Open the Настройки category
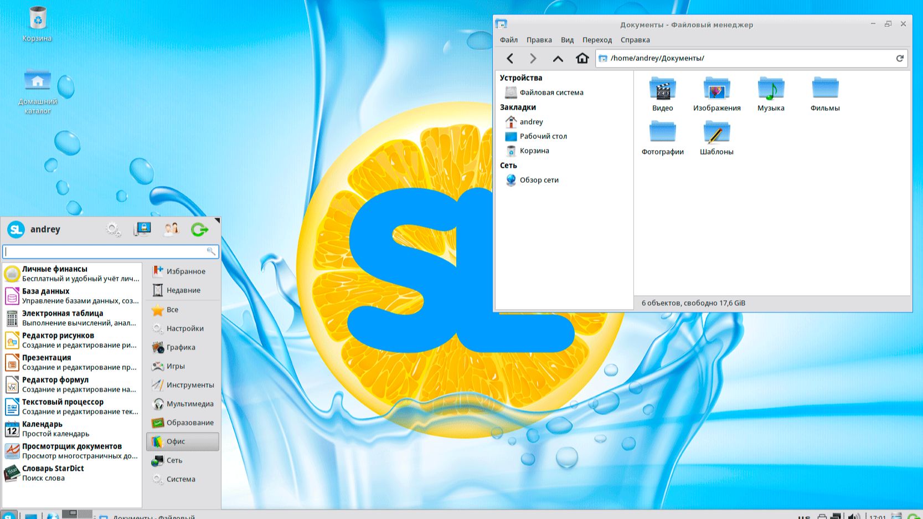The height and width of the screenshot is (519, 923). coord(183,328)
